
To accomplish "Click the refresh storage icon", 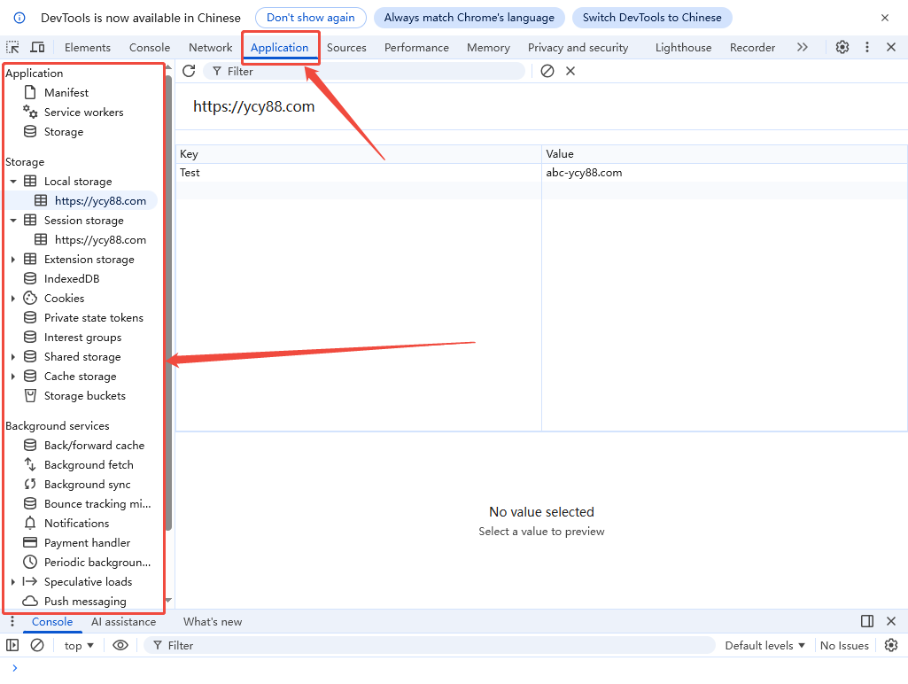I will click(189, 71).
